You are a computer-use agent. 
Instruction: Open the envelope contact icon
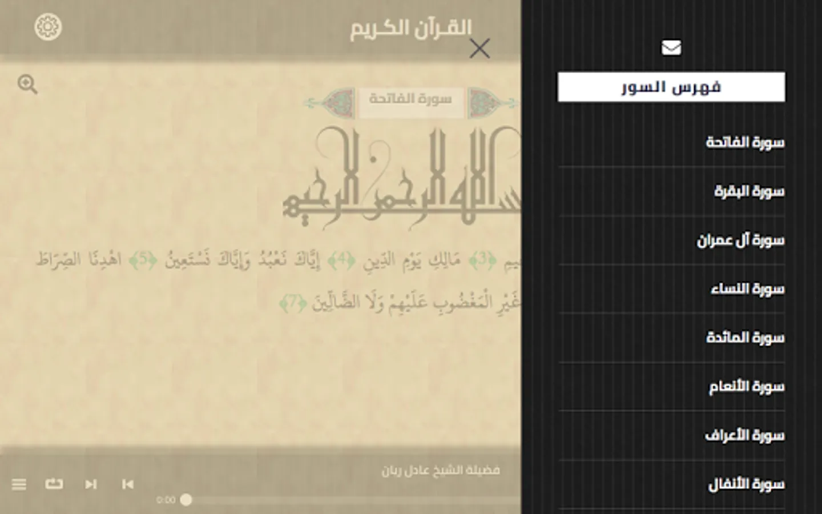point(671,47)
